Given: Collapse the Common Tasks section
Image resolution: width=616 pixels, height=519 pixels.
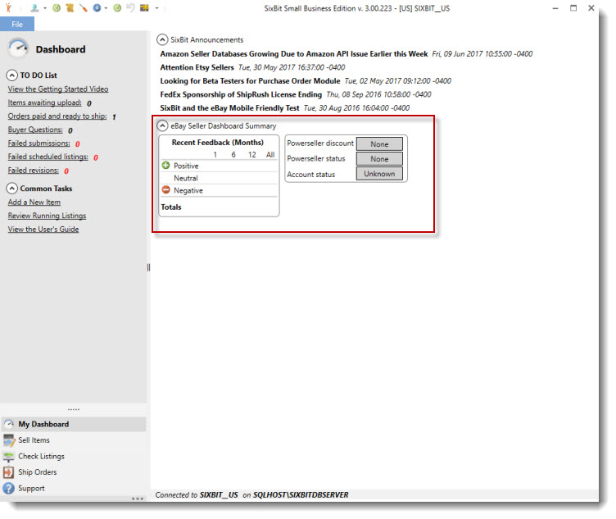Looking at the screenshot, I should [x=12, y=189].
